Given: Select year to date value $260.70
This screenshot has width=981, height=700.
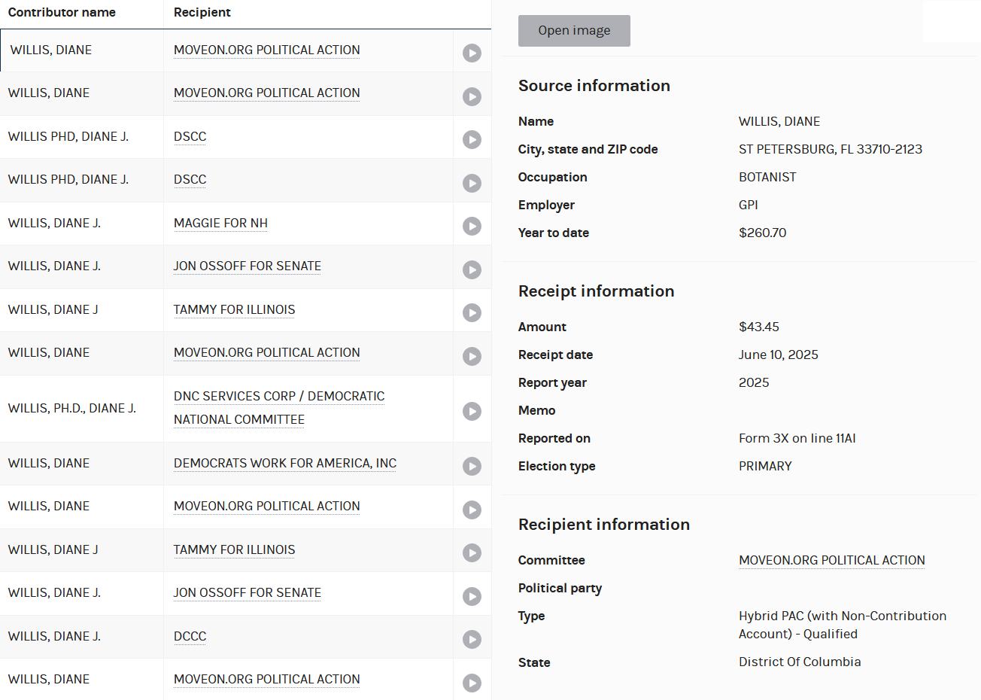Looking at the screenshot, I should click(x=763, y=233).
